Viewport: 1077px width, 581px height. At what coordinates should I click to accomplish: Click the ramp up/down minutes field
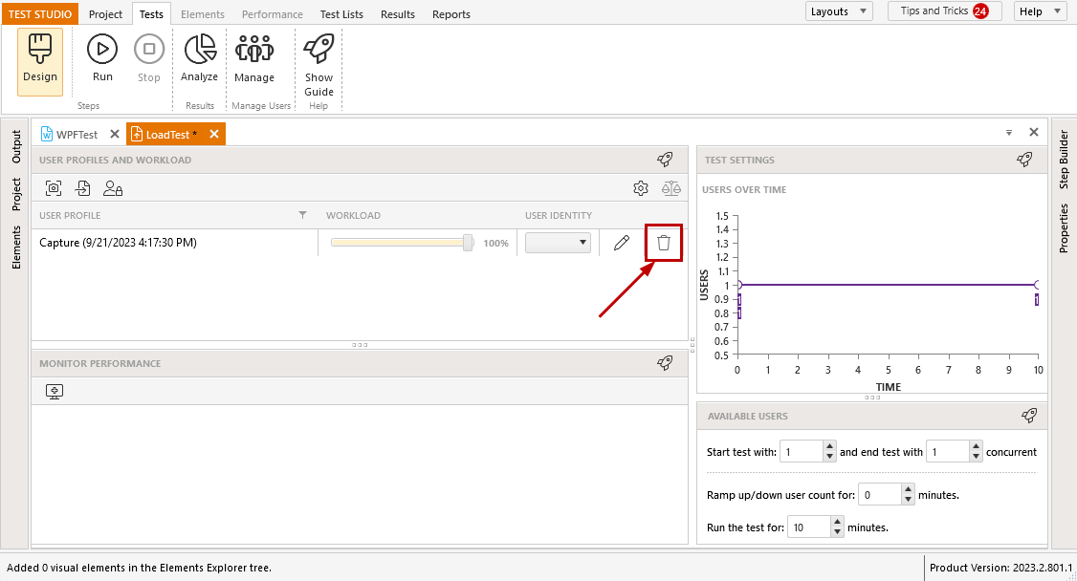click(x=880, y=495)
